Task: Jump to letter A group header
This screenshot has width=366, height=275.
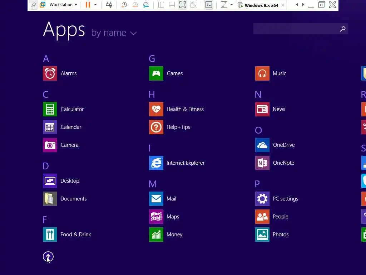Action: coord(46,59)
